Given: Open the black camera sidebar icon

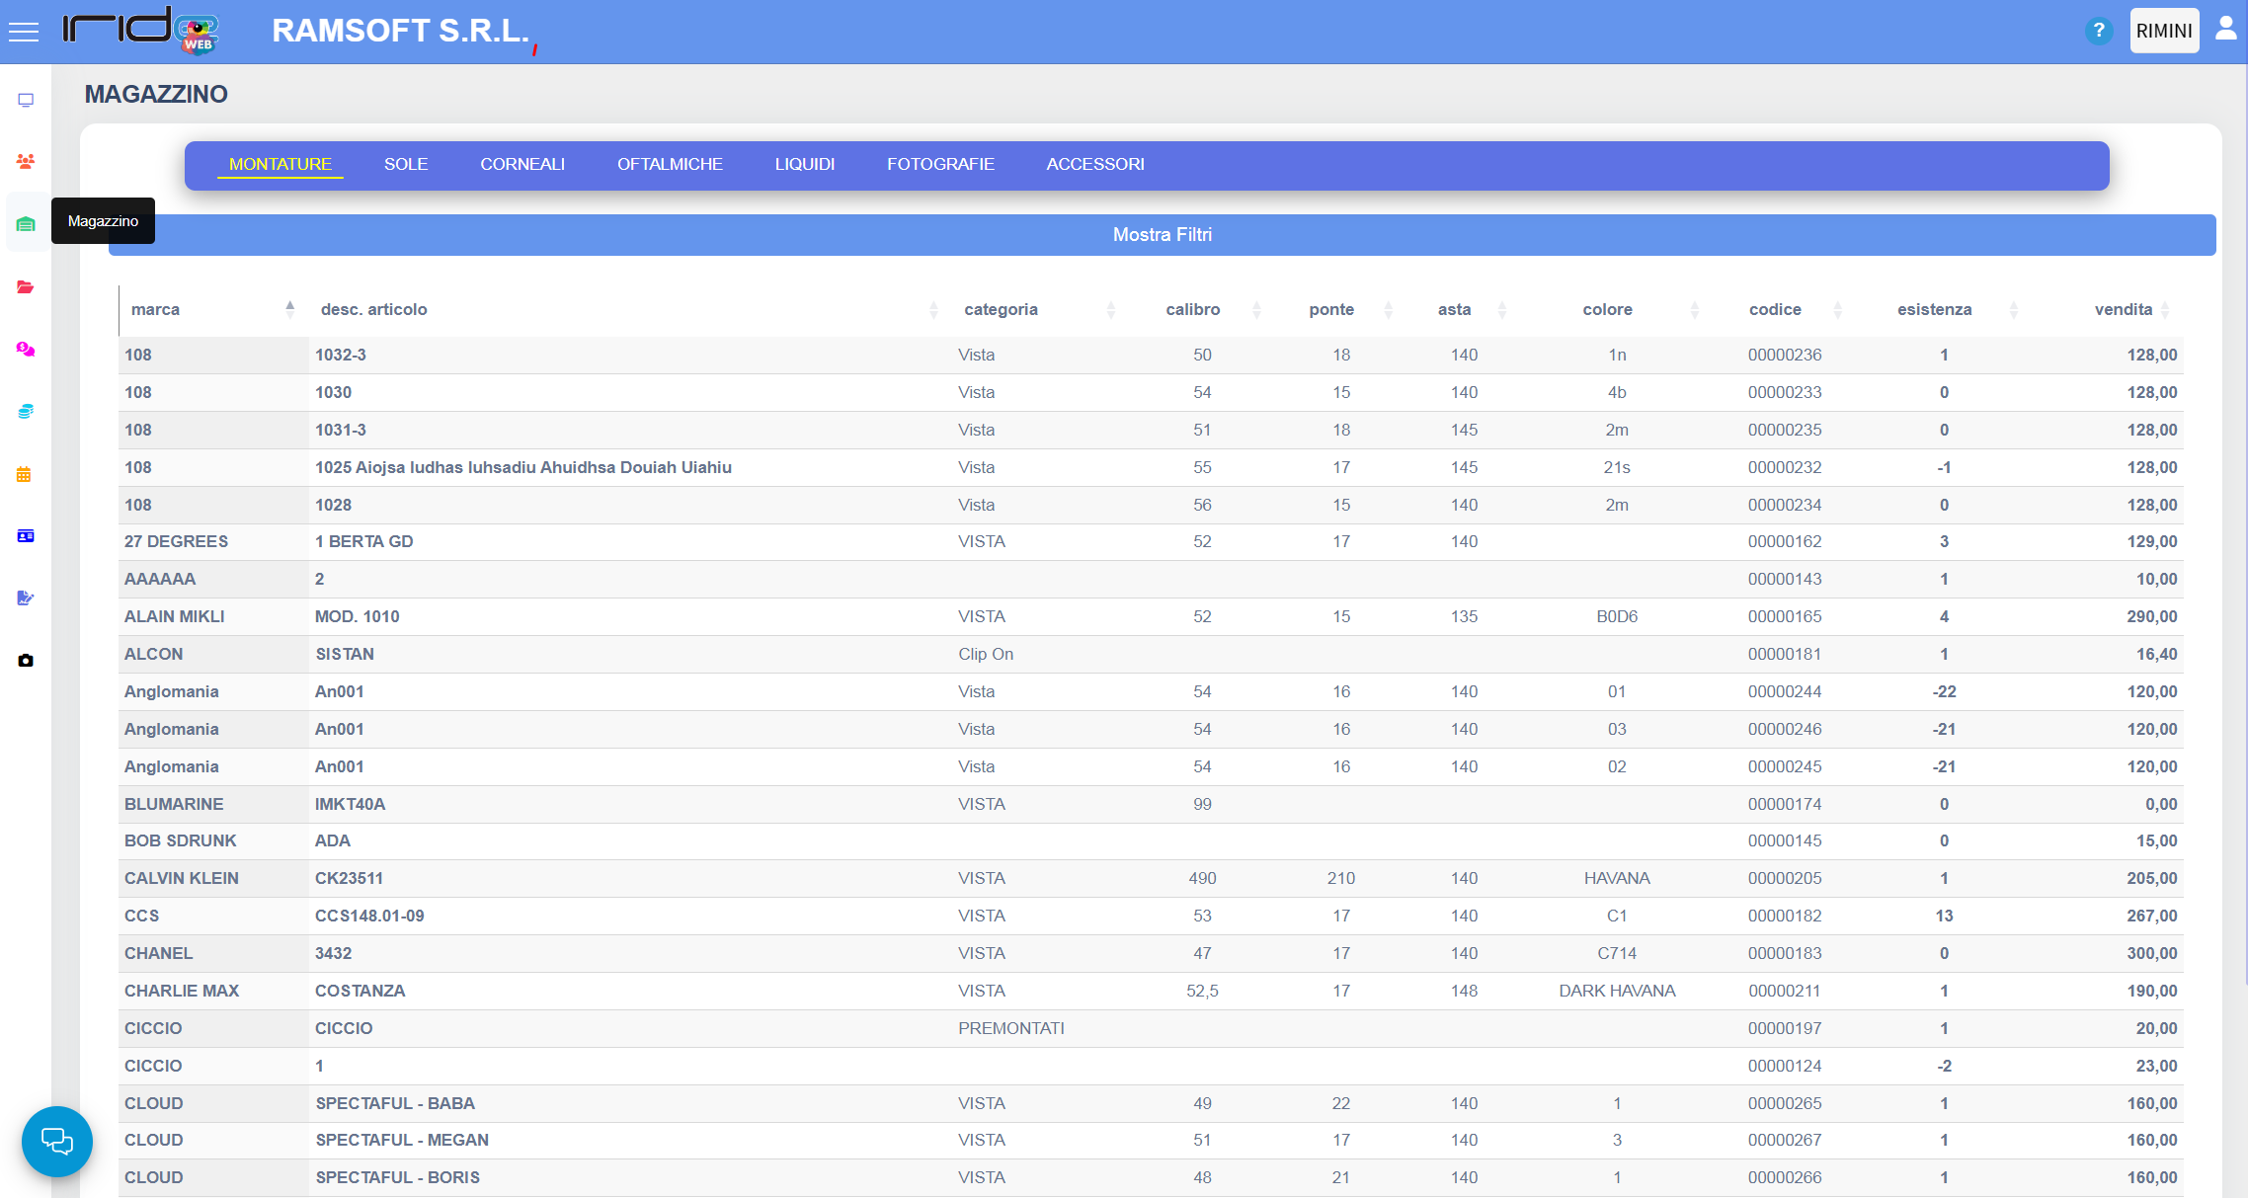Looking at the screenshot, I should (x=26, y=660).
